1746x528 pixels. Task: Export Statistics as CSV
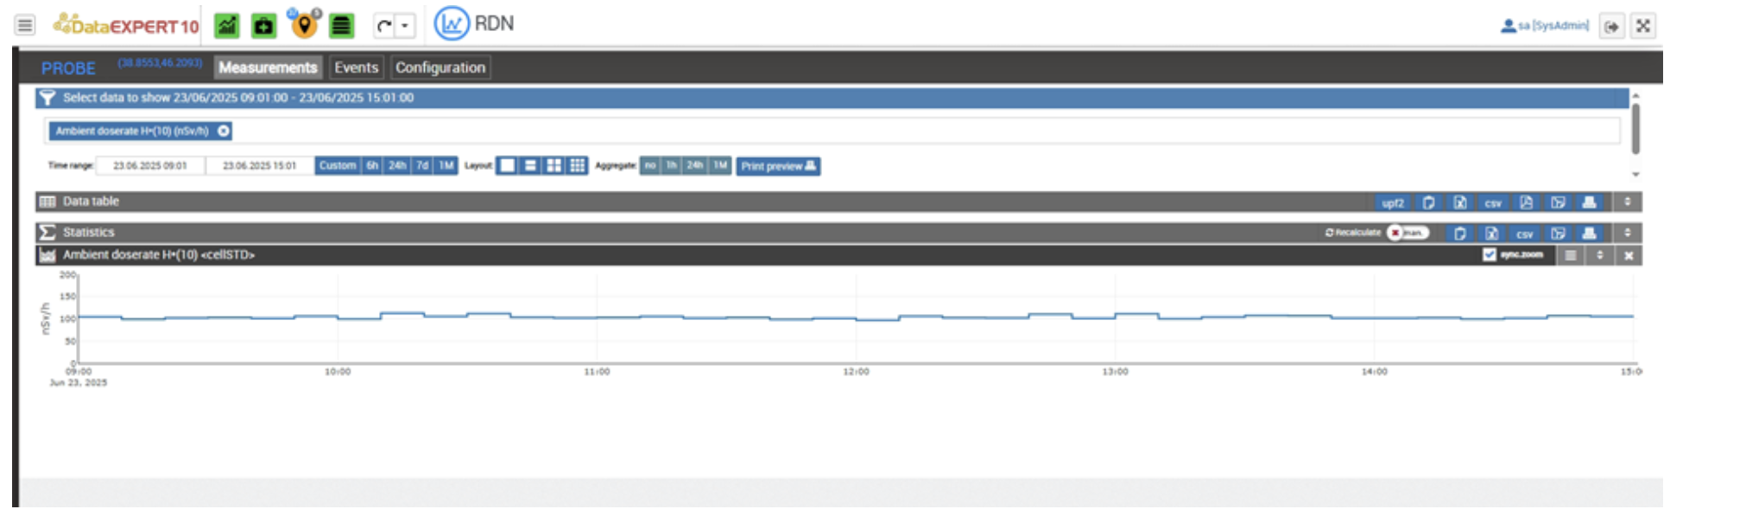click(1524, 233)
